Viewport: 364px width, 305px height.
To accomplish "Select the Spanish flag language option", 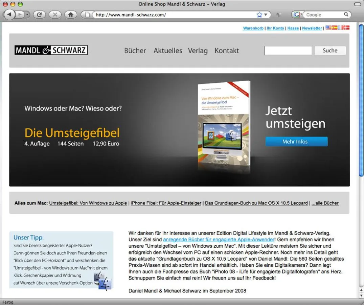I will point(334,27).
